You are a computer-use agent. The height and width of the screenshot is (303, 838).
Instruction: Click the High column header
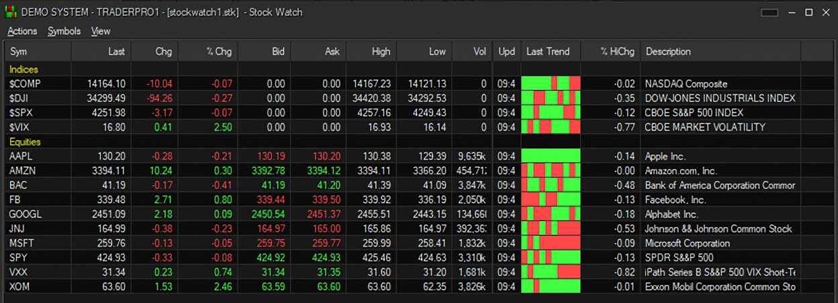pyautogui.click(x=371, y=52)
